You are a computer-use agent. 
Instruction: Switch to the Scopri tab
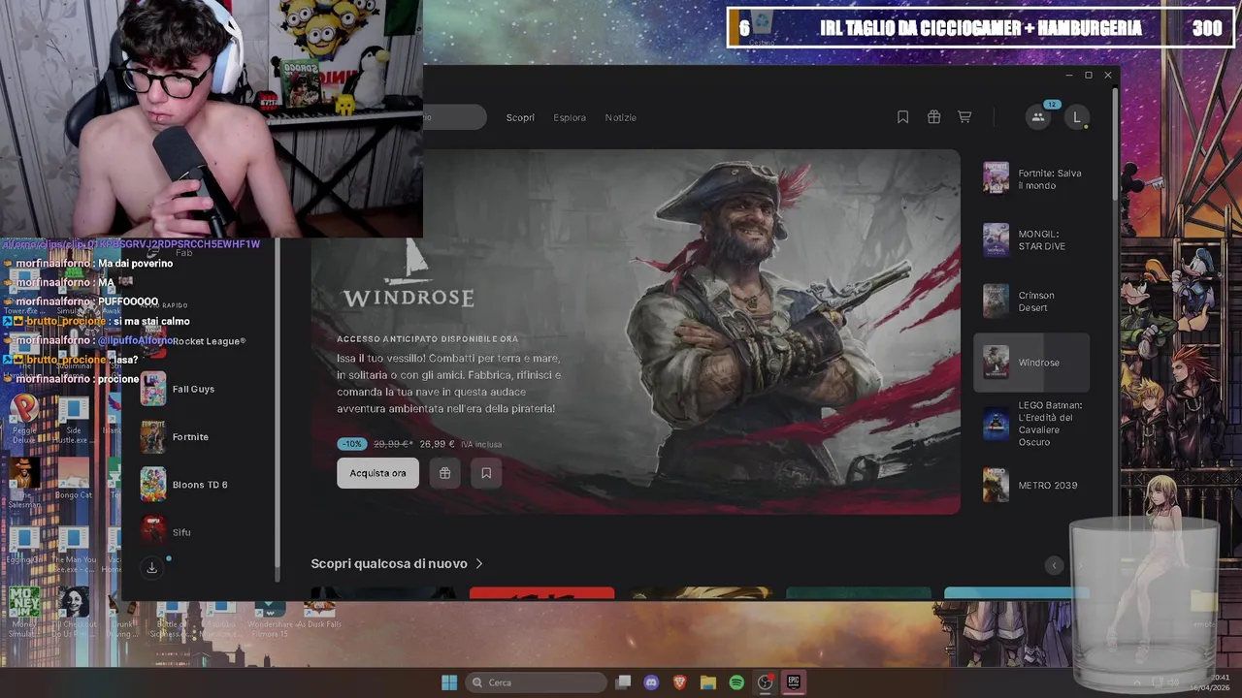520,117
